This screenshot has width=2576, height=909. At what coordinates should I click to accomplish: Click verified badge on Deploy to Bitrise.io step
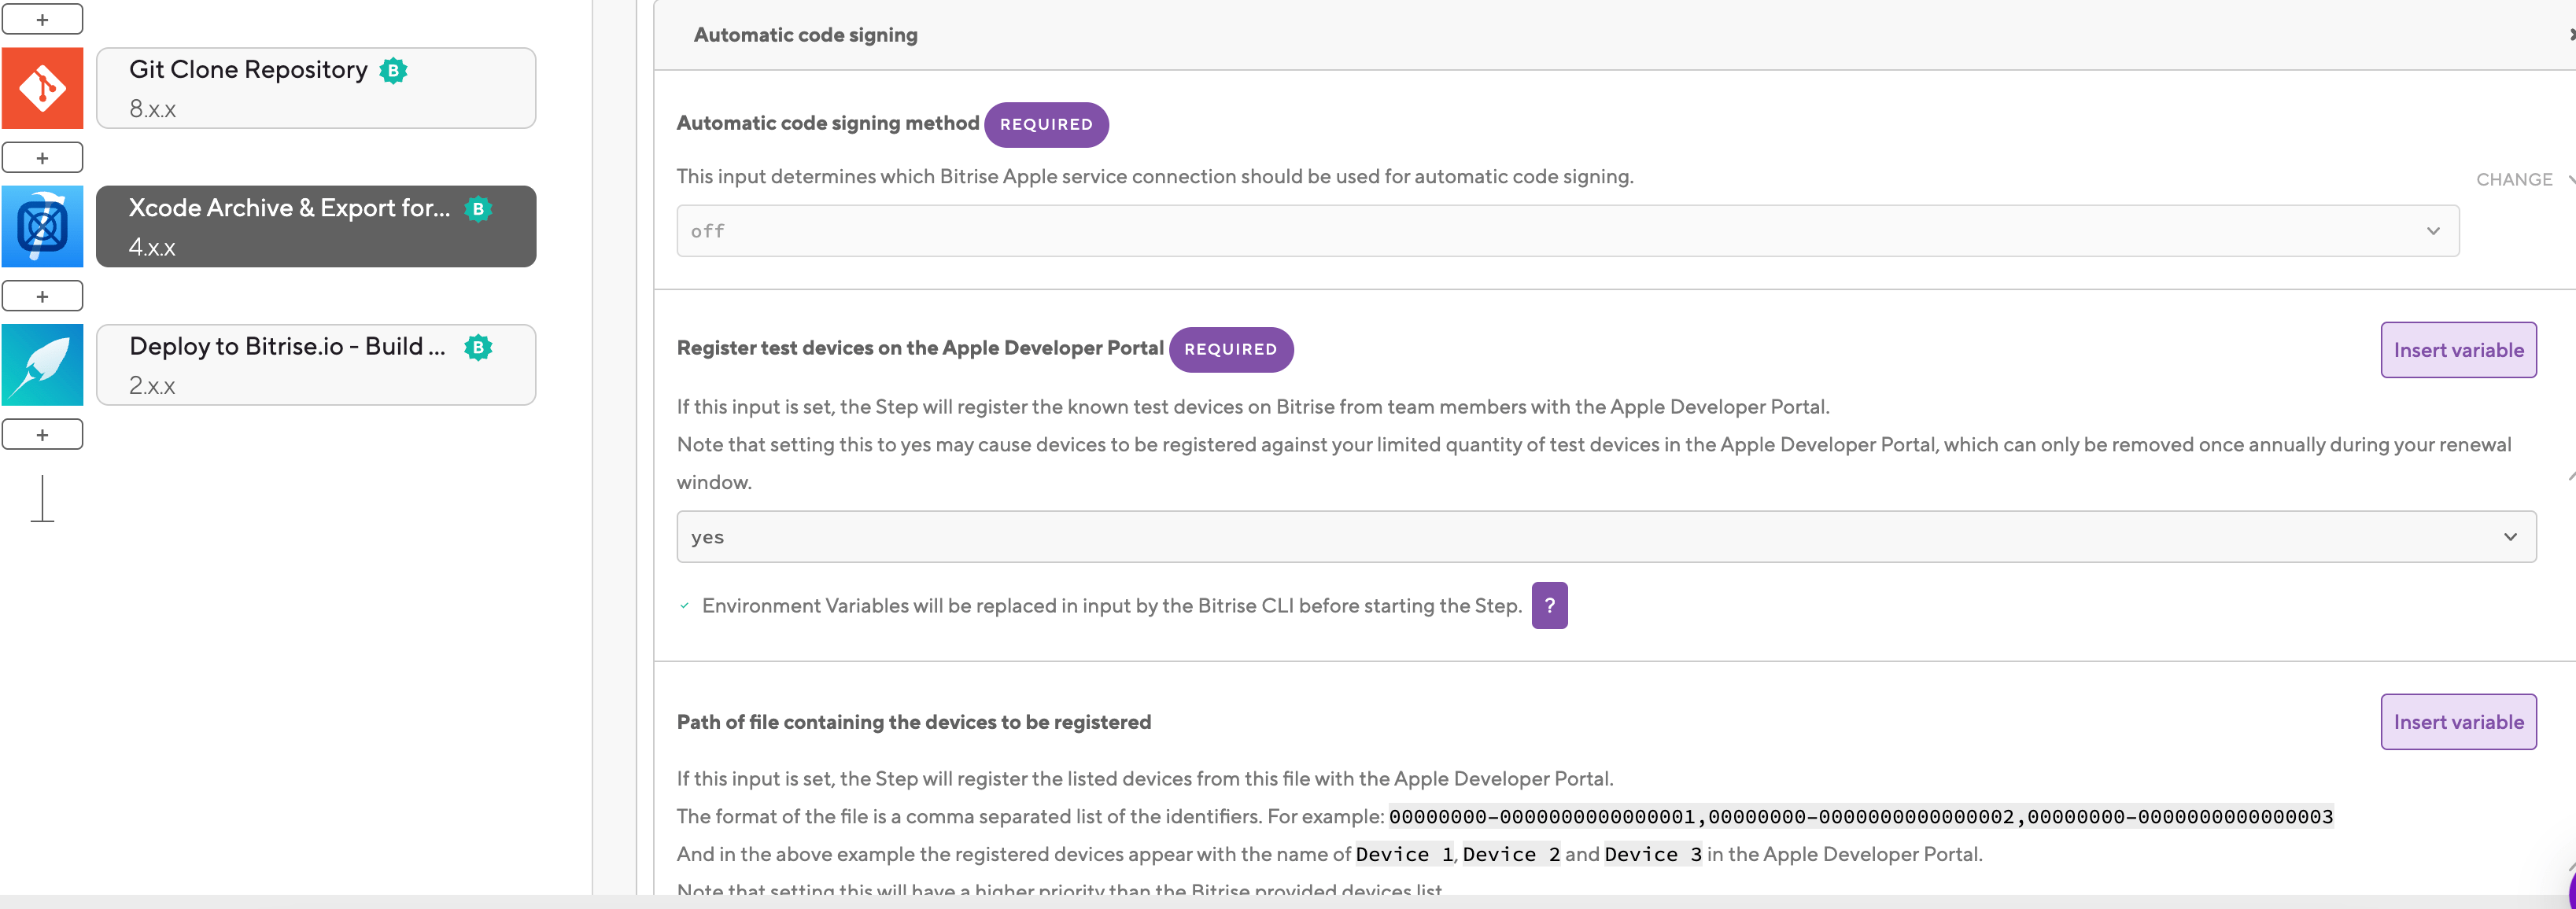pos(478,348)
